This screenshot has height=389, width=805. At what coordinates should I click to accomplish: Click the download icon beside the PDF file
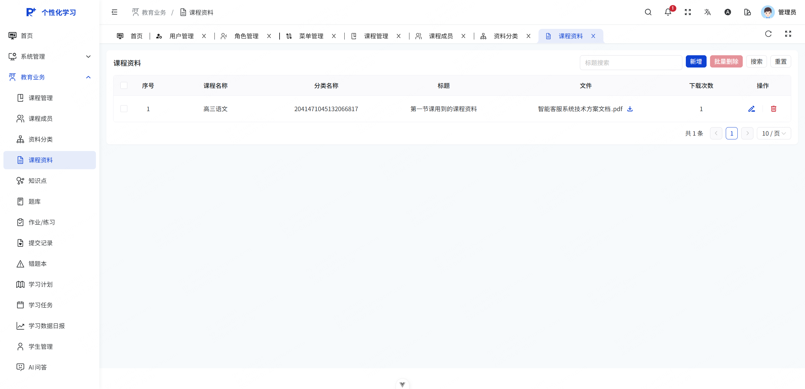[630, 109]
